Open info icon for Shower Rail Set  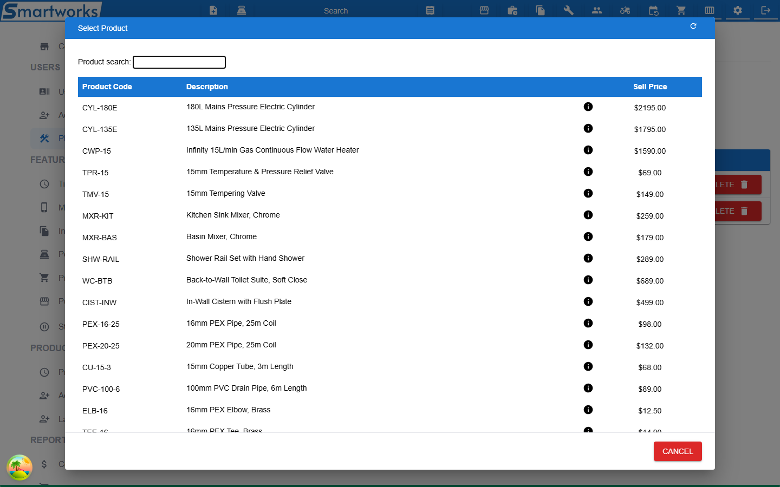point(588,258)
